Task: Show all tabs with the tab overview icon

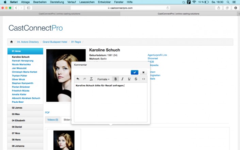Action: [x=227, y=8]
